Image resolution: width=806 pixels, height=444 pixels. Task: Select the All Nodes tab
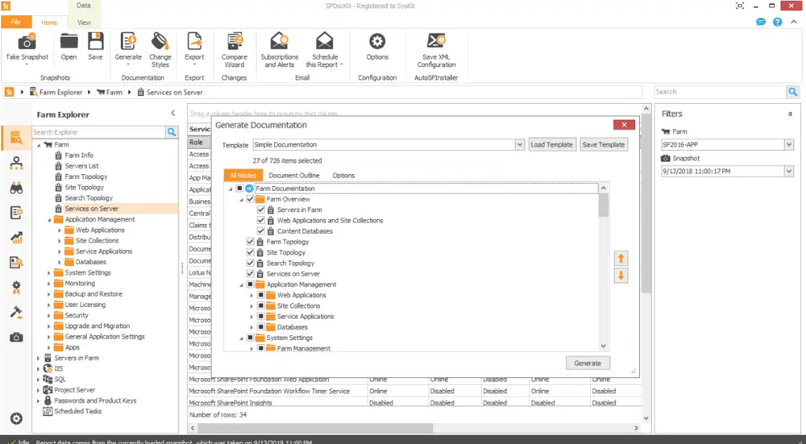click(x=243, y=175)
